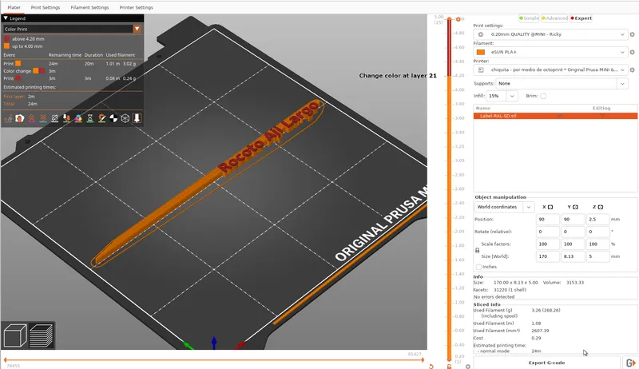The width and height of the screenshot is (639, 369).
Task: Click Rotate X input field
Action: 547,232
